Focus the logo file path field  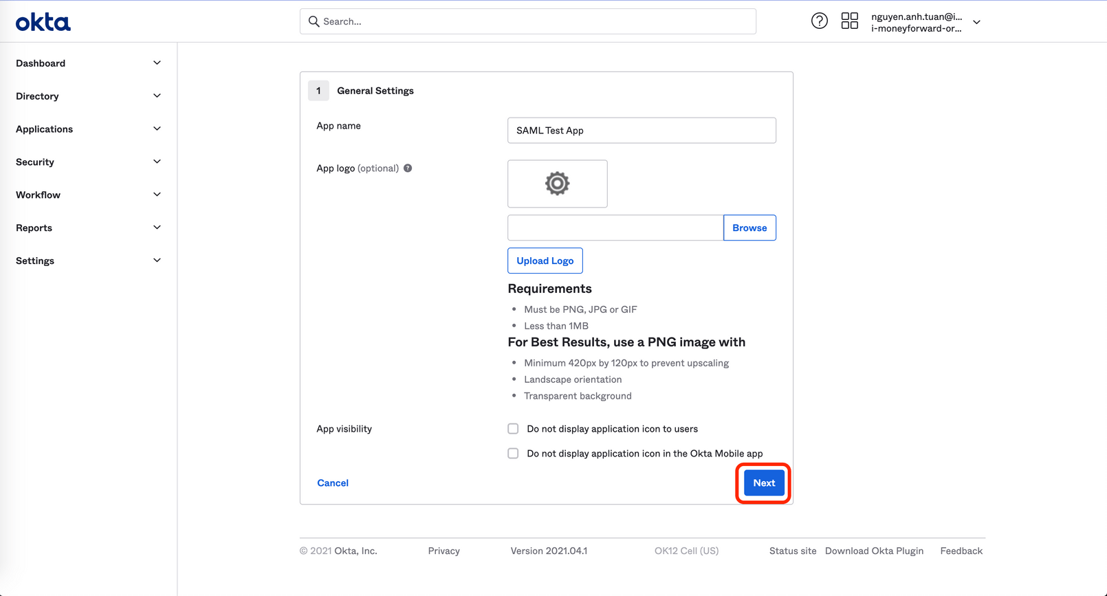coord(615,228)
